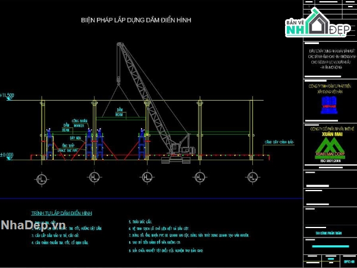
Task: Click the "ỐNG THÉP" brace pipe label
Action: coord(68,145)
